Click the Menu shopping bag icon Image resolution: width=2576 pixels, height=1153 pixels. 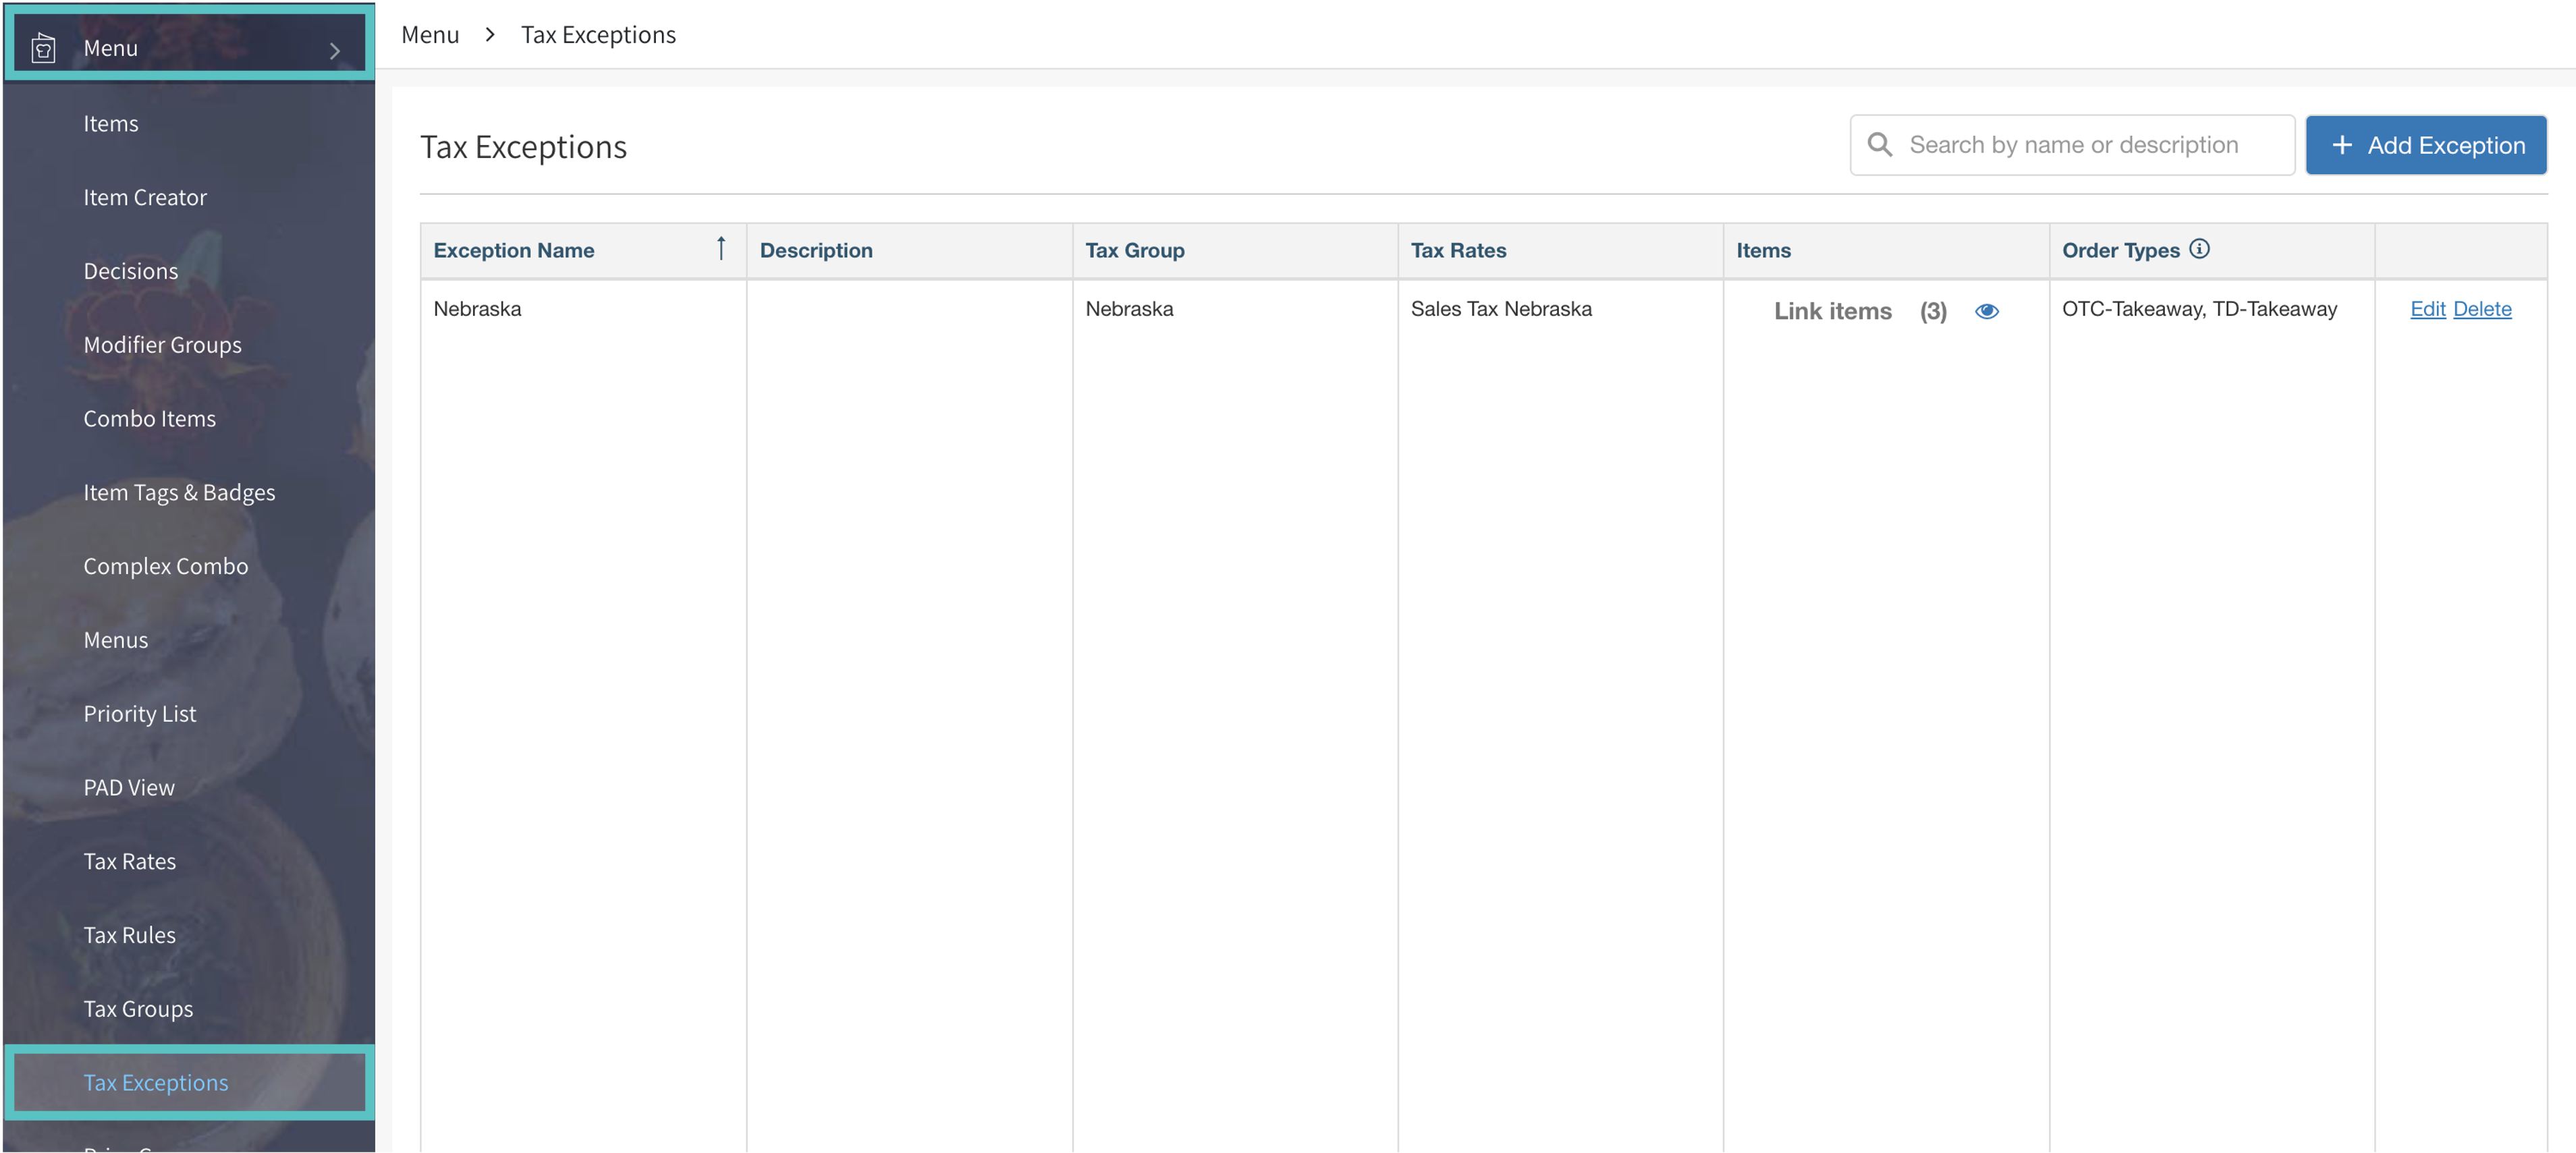pyautogui.click(x=43, y=47)
